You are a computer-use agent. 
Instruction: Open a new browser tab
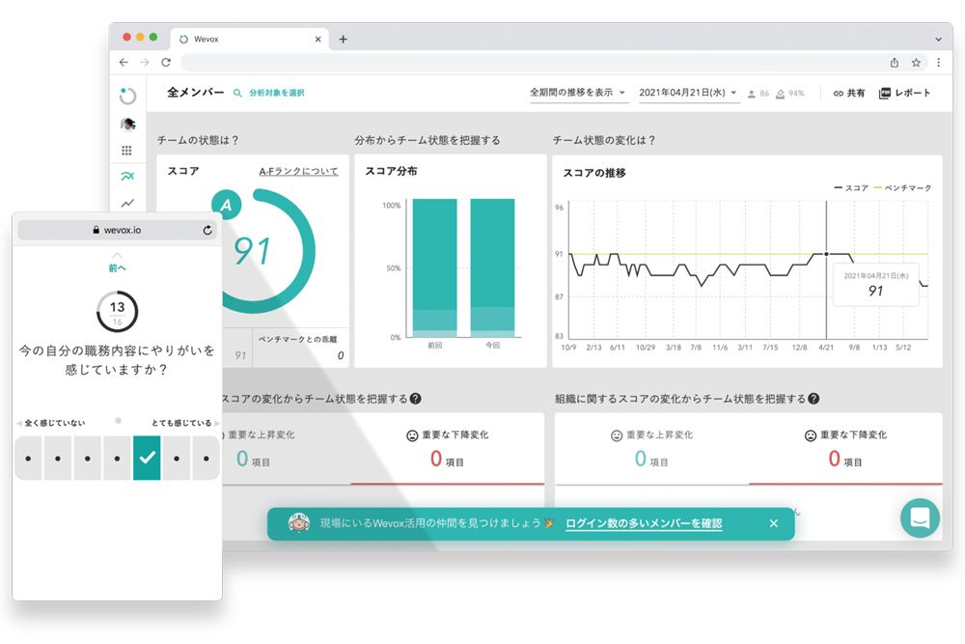coord(343,40)
